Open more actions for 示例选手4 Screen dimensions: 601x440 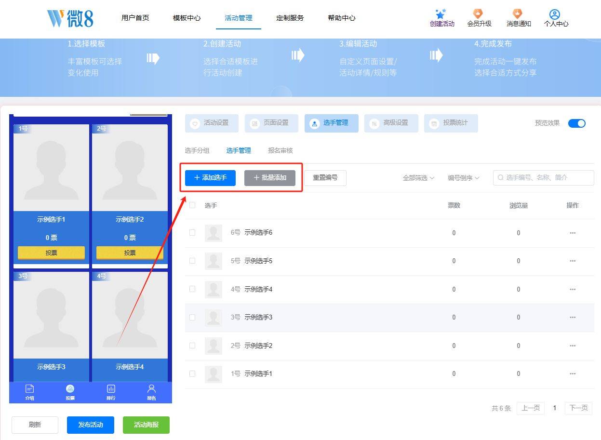573,289
